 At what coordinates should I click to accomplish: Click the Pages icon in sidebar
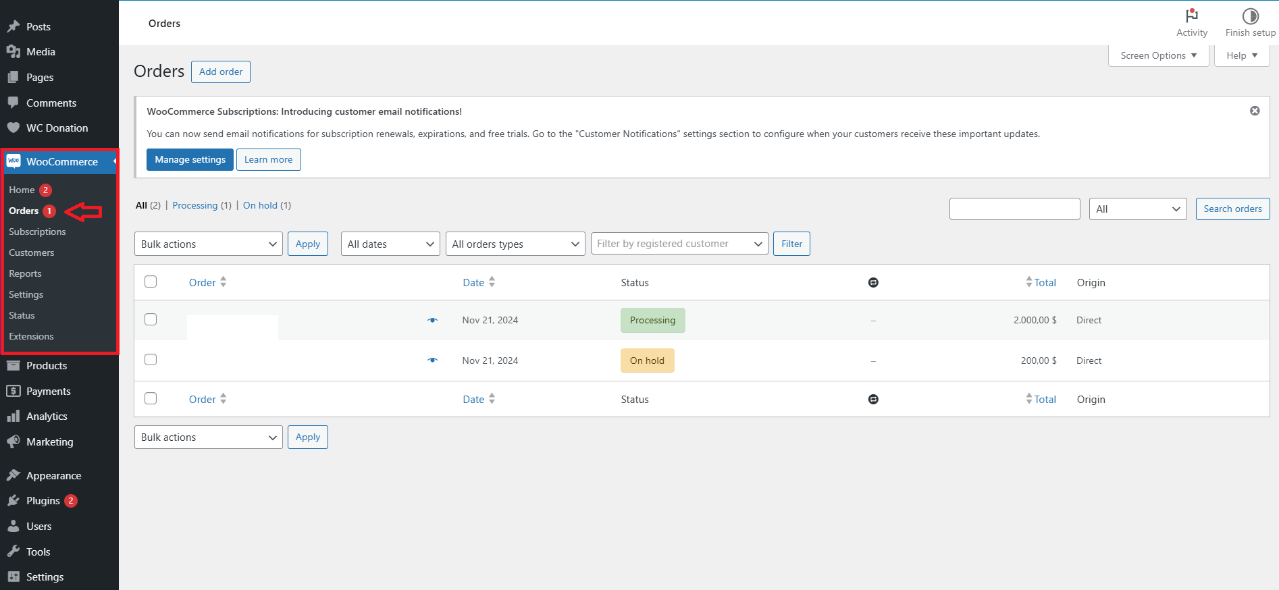tap(13, 77)
